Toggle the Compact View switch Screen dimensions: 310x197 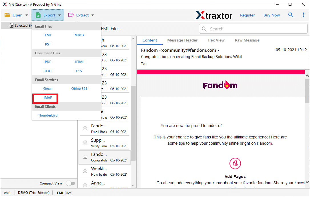(x=70, y=183)
